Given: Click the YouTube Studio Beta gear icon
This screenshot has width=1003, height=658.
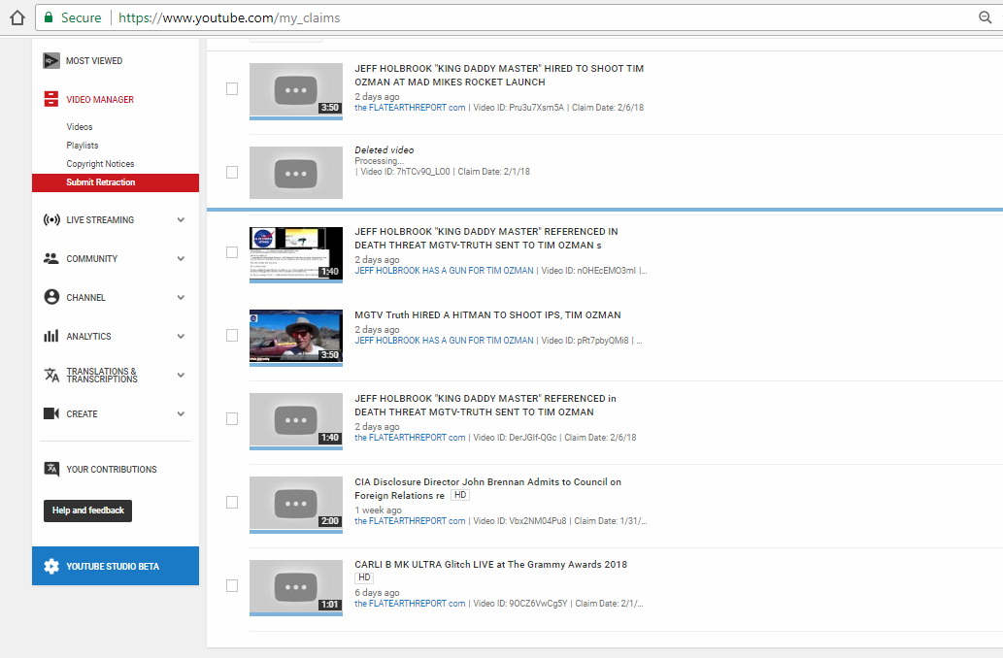Looking at the screenshot, I should point(51,566).
